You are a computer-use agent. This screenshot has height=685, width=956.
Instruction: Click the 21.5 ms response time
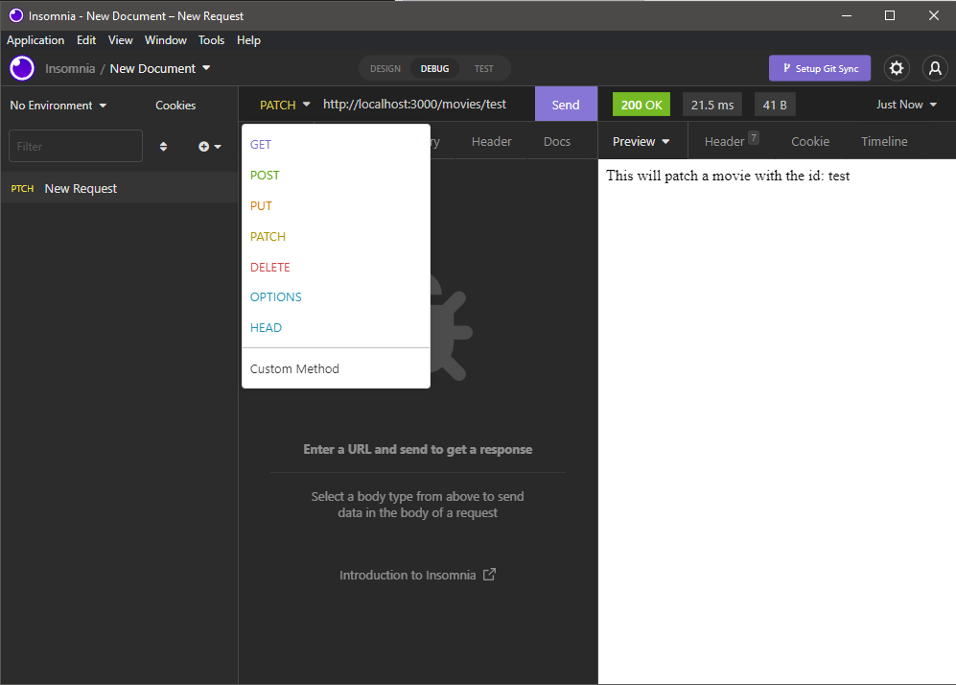pos(712,105)
